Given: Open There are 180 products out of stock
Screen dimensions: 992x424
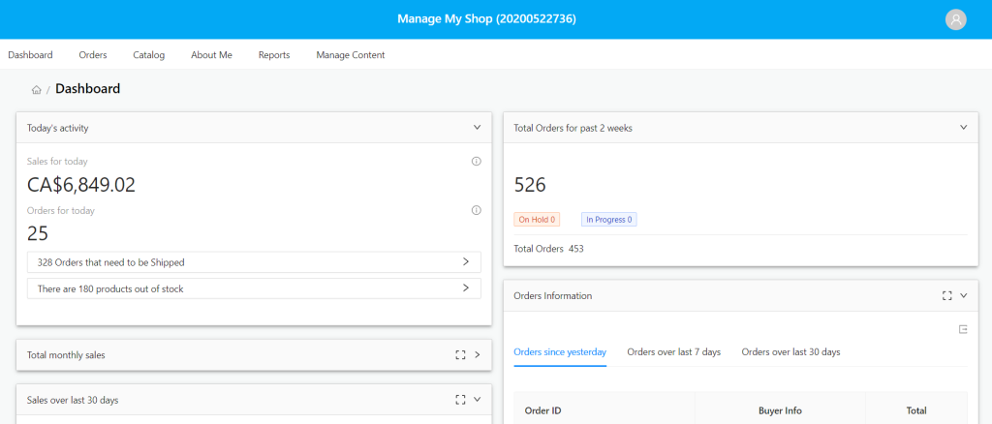Looking at the screenshot, I should coord(255,288).
